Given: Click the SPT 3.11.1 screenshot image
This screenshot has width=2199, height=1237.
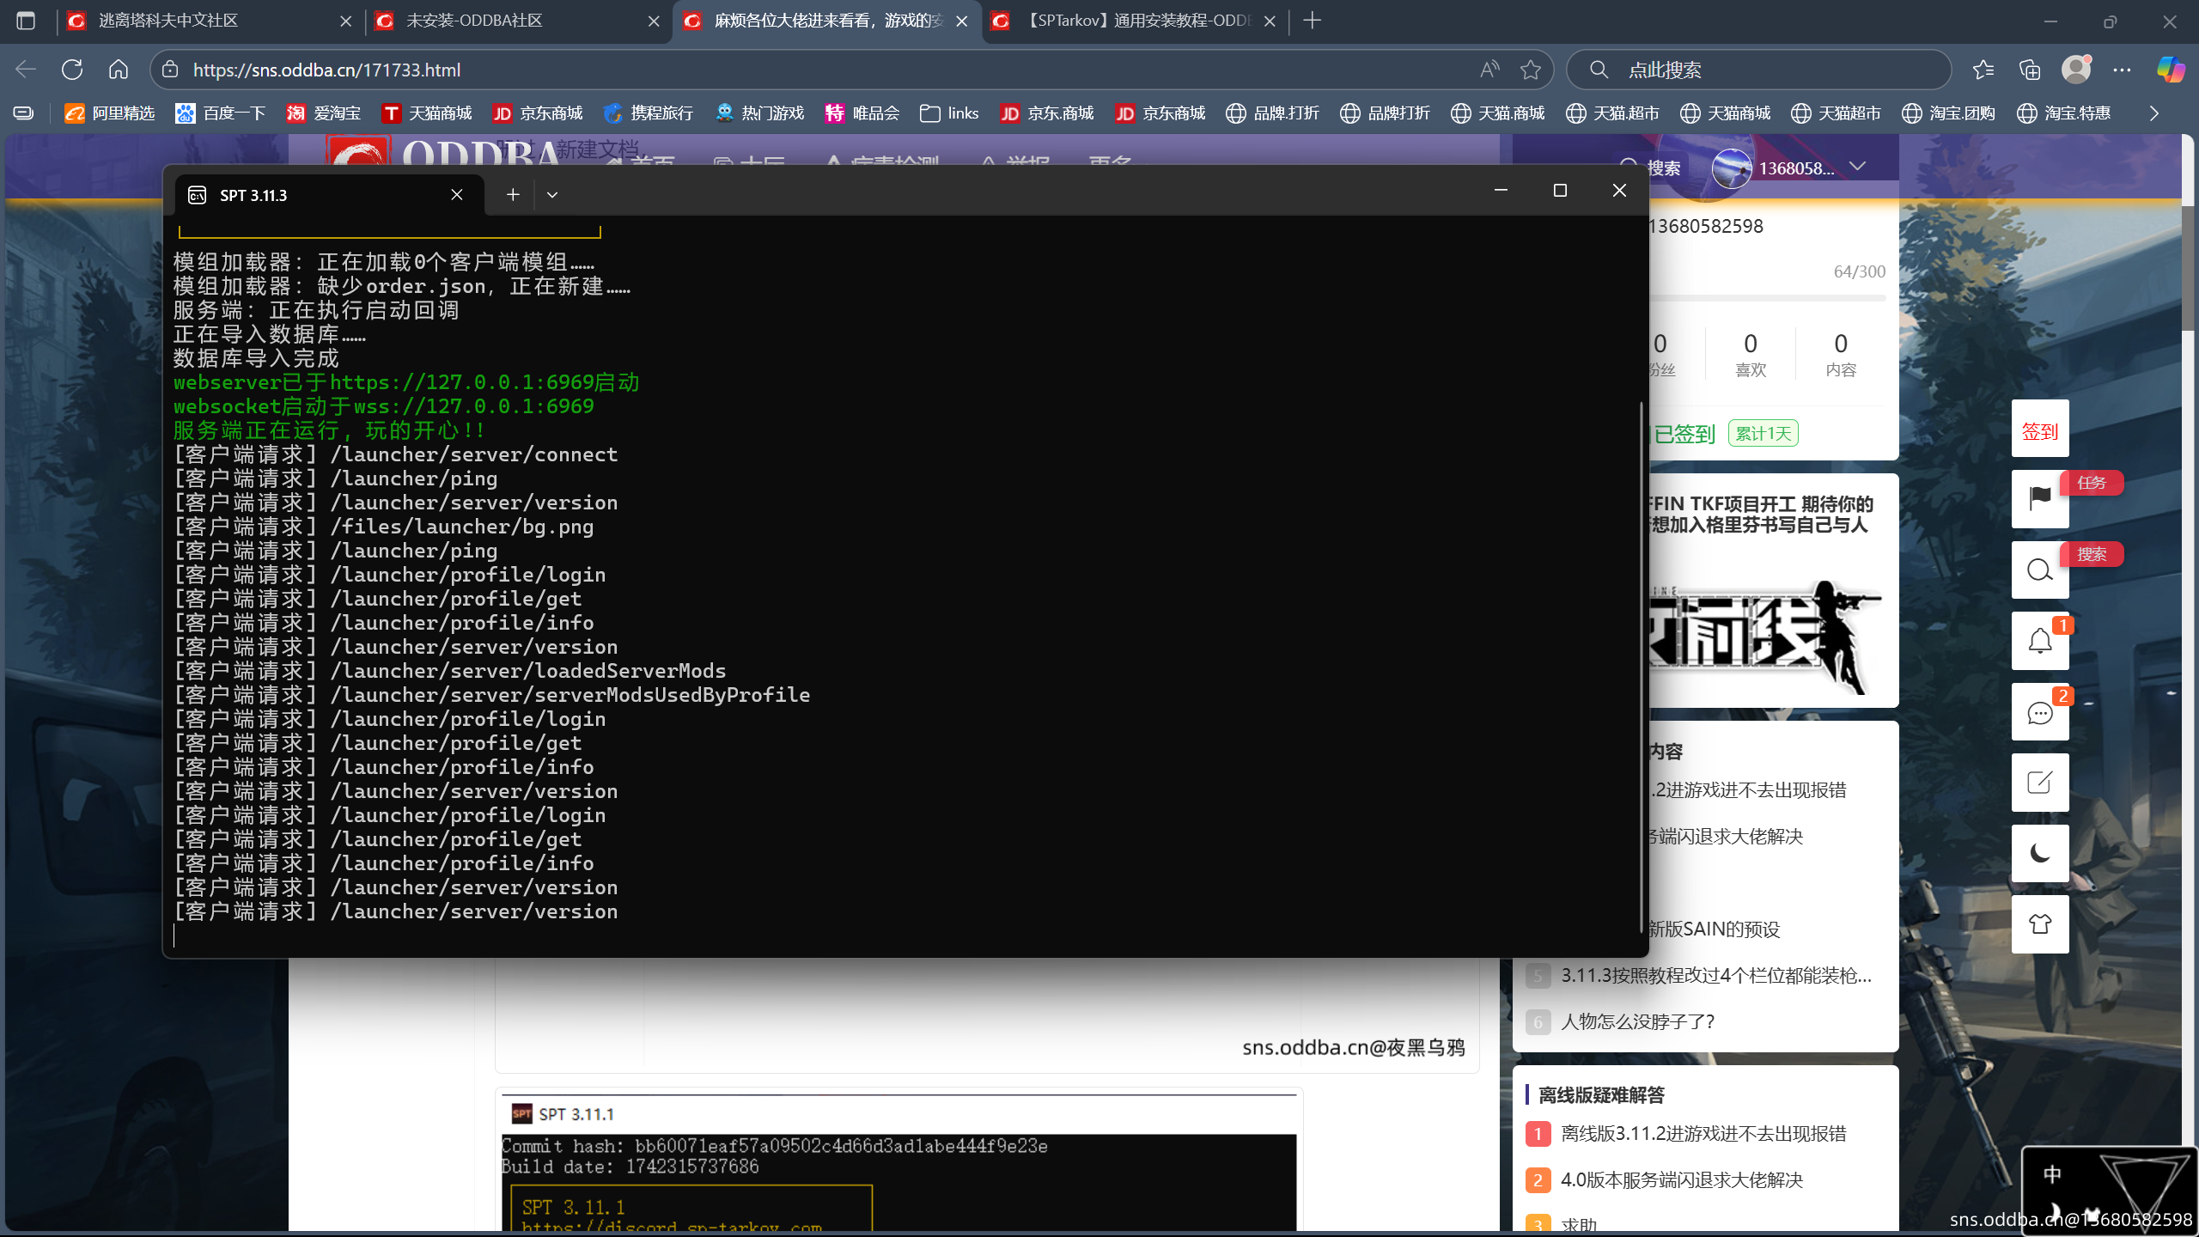Looking at the screenshot, I should click(898, 1160).
